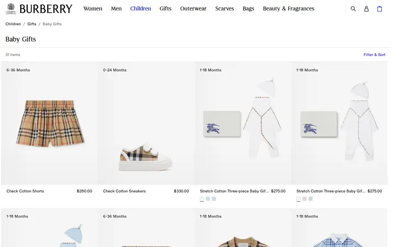Open the search magnifier icon
The image size is (395, 247).
[x=353, y=9]
